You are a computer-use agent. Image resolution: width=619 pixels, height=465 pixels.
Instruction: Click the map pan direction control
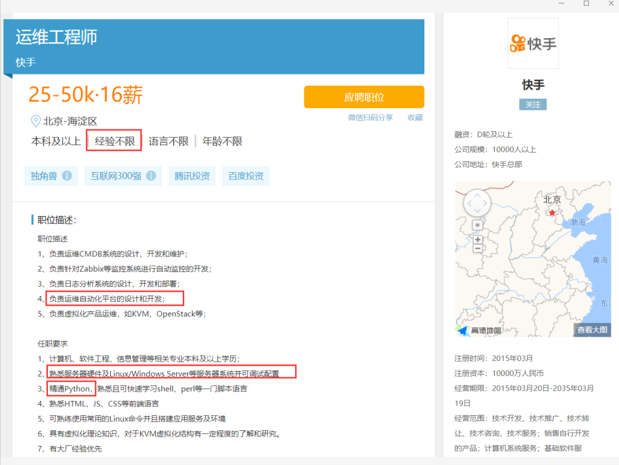coord(478,203)
